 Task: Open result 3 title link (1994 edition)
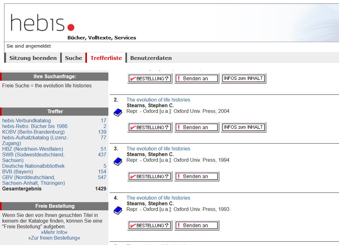click(158, 149)
